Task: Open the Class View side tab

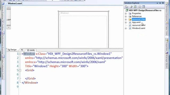Action: (x=167, y=28)
